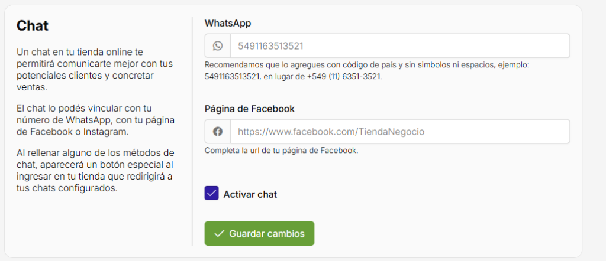Save with the Guardar cambios button

tap(259, 233)
